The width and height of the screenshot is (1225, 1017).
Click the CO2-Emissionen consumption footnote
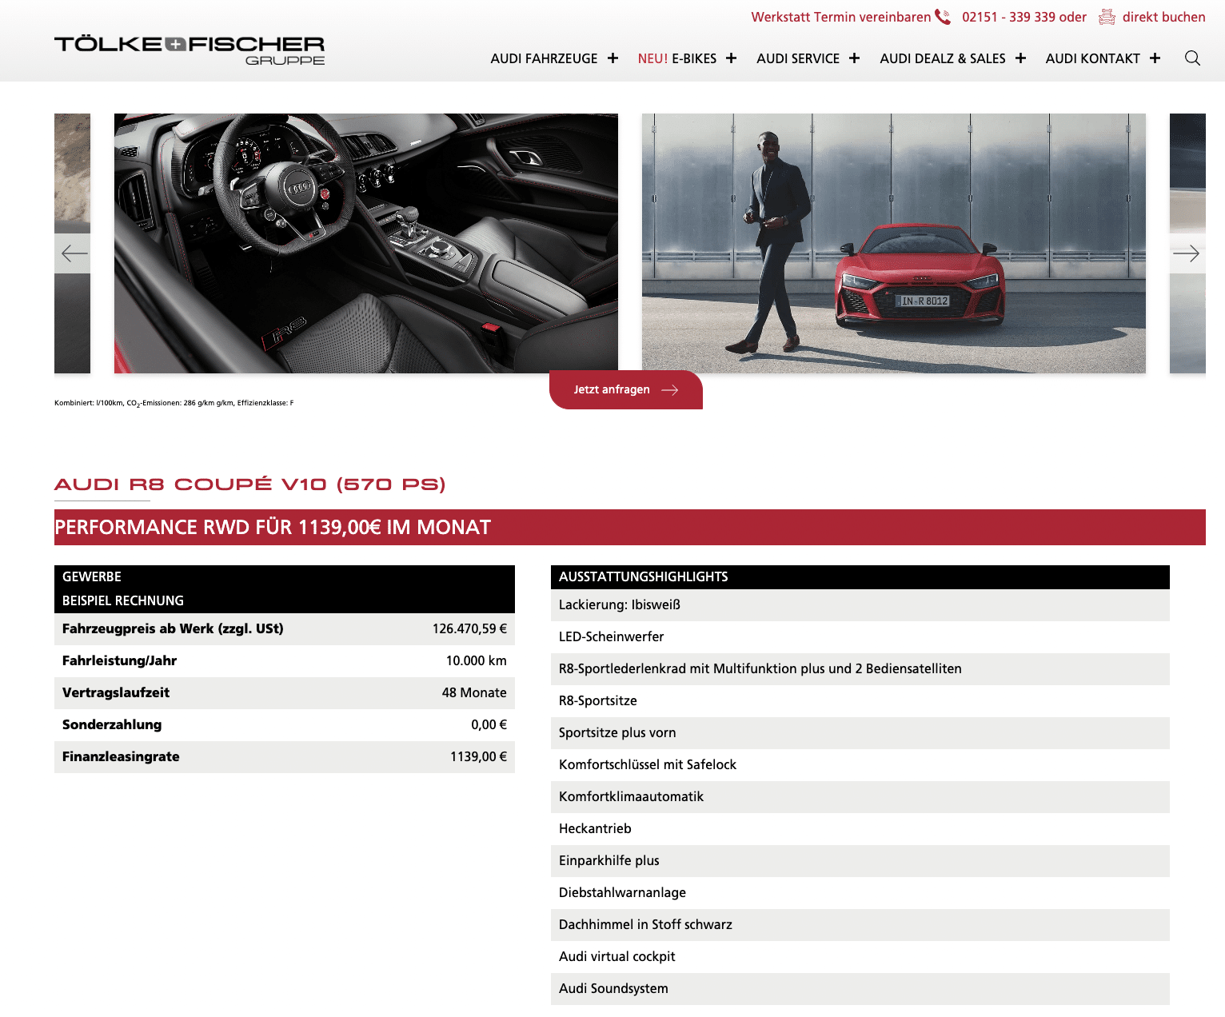click(x=174, y=403)
